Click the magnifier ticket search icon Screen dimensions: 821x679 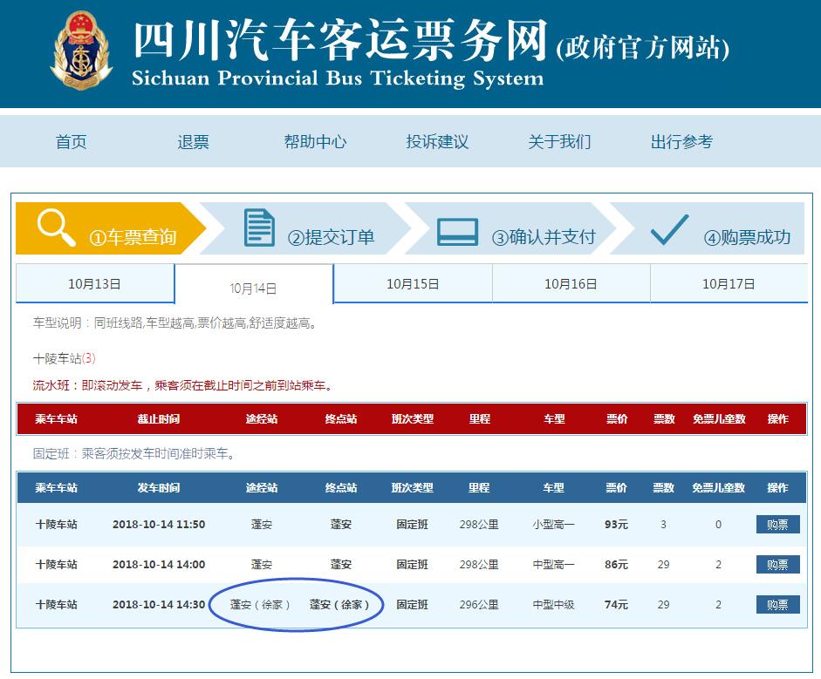[x=57, y=227]
